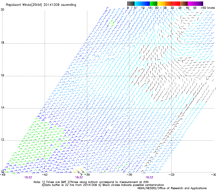Click the yellow 20-25 knots legend swatch
The width and height of the screenshot is (216, 190).
(x=161, y=4)
